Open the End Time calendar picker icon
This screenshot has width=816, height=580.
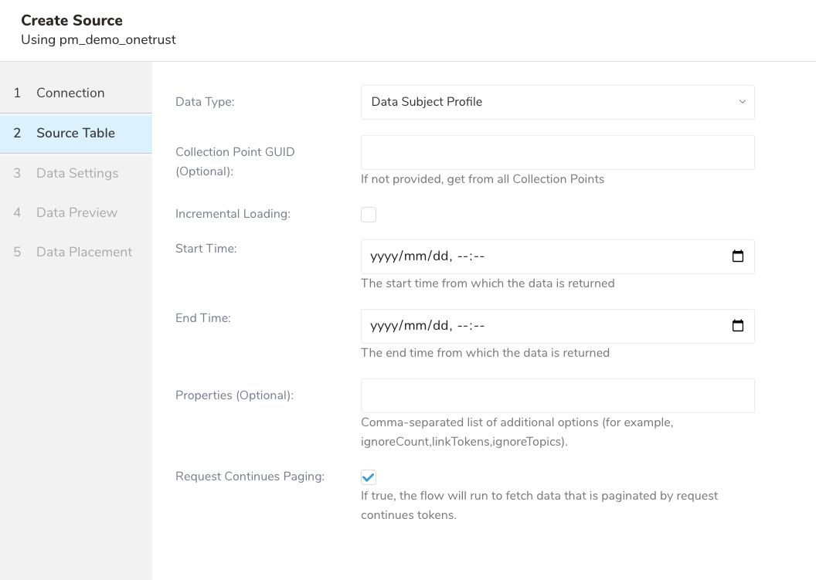(738, 326)
